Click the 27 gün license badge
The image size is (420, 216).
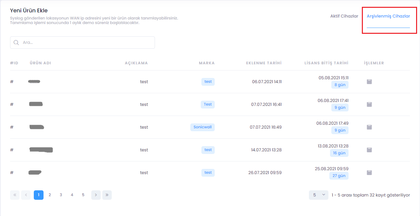pyautogui.click(x=339, y=176)
